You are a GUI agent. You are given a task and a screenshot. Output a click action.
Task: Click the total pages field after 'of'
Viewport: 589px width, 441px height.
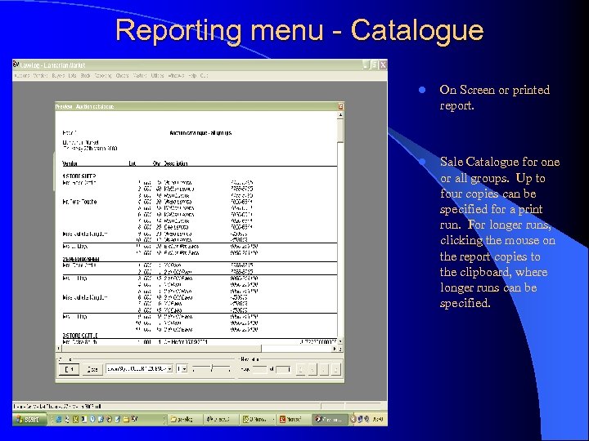click(x=284, y=369)
